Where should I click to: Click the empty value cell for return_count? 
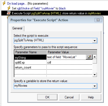pyautogui.click(x=69, y=67)
